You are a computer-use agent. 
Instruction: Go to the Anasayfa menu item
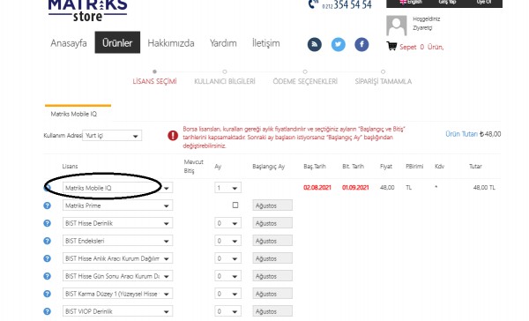[69, 43]
